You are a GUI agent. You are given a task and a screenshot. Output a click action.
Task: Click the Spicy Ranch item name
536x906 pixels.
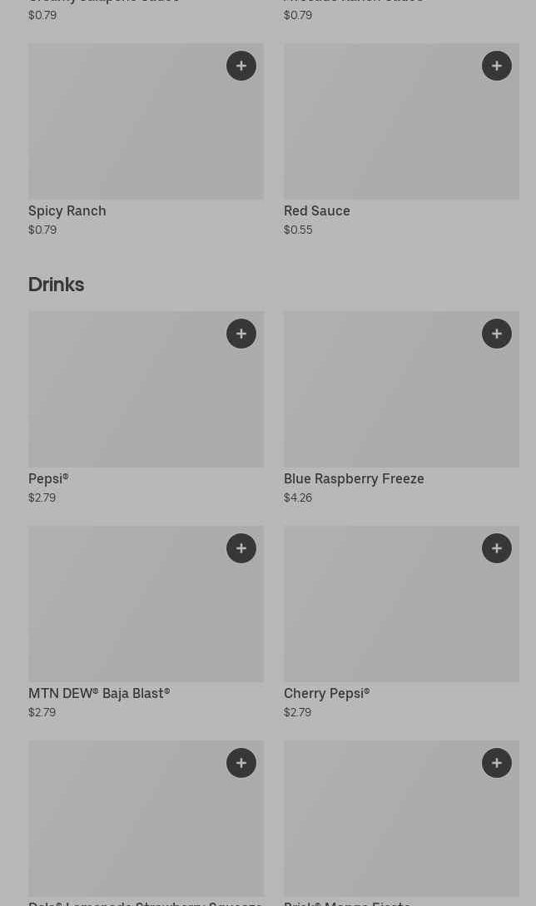[x=67, y=210]
